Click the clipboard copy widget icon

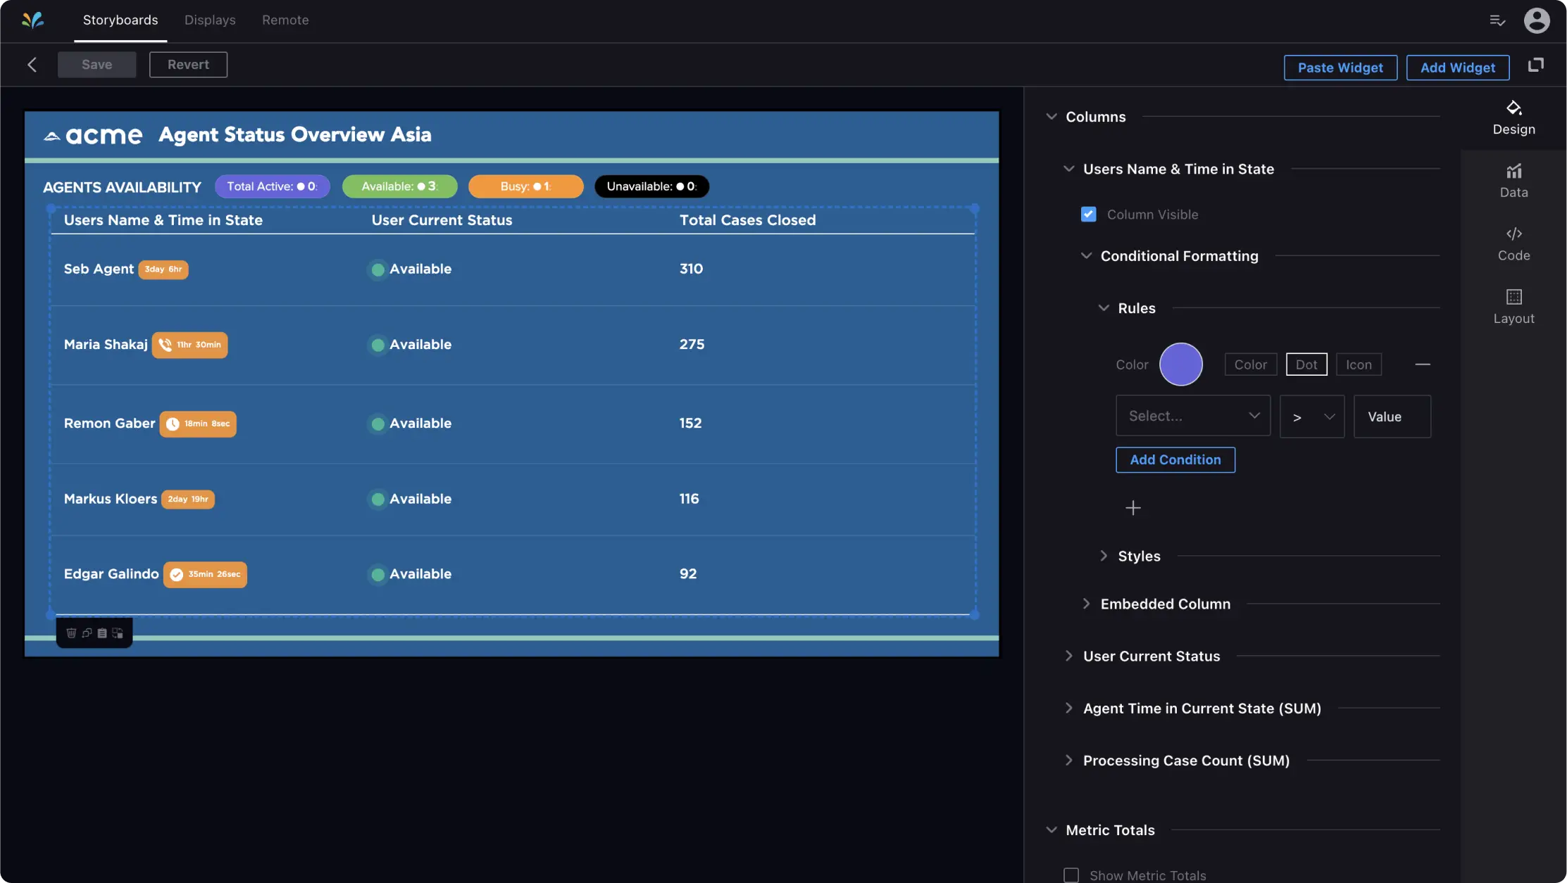(x=102, y=633)
